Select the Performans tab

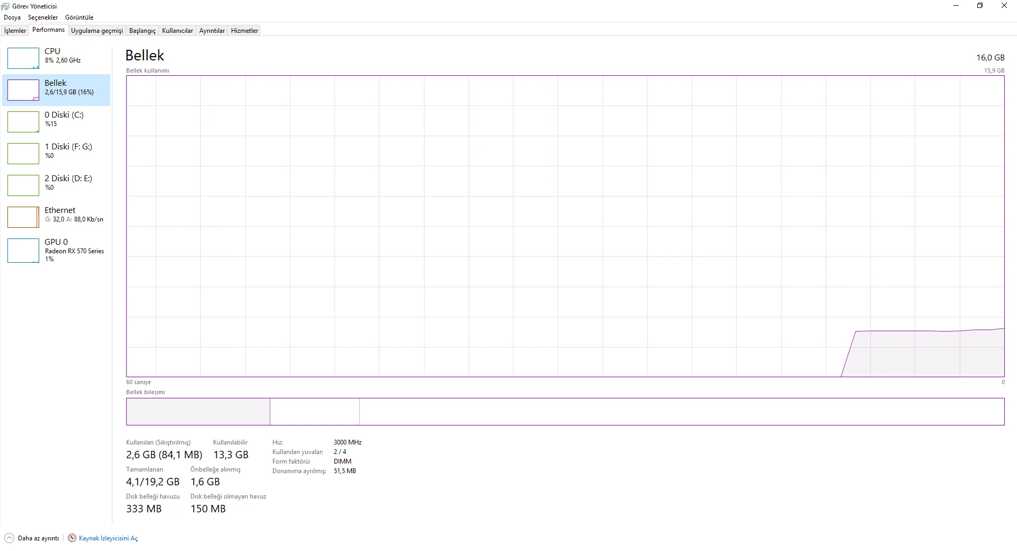[x=48, y=30]
